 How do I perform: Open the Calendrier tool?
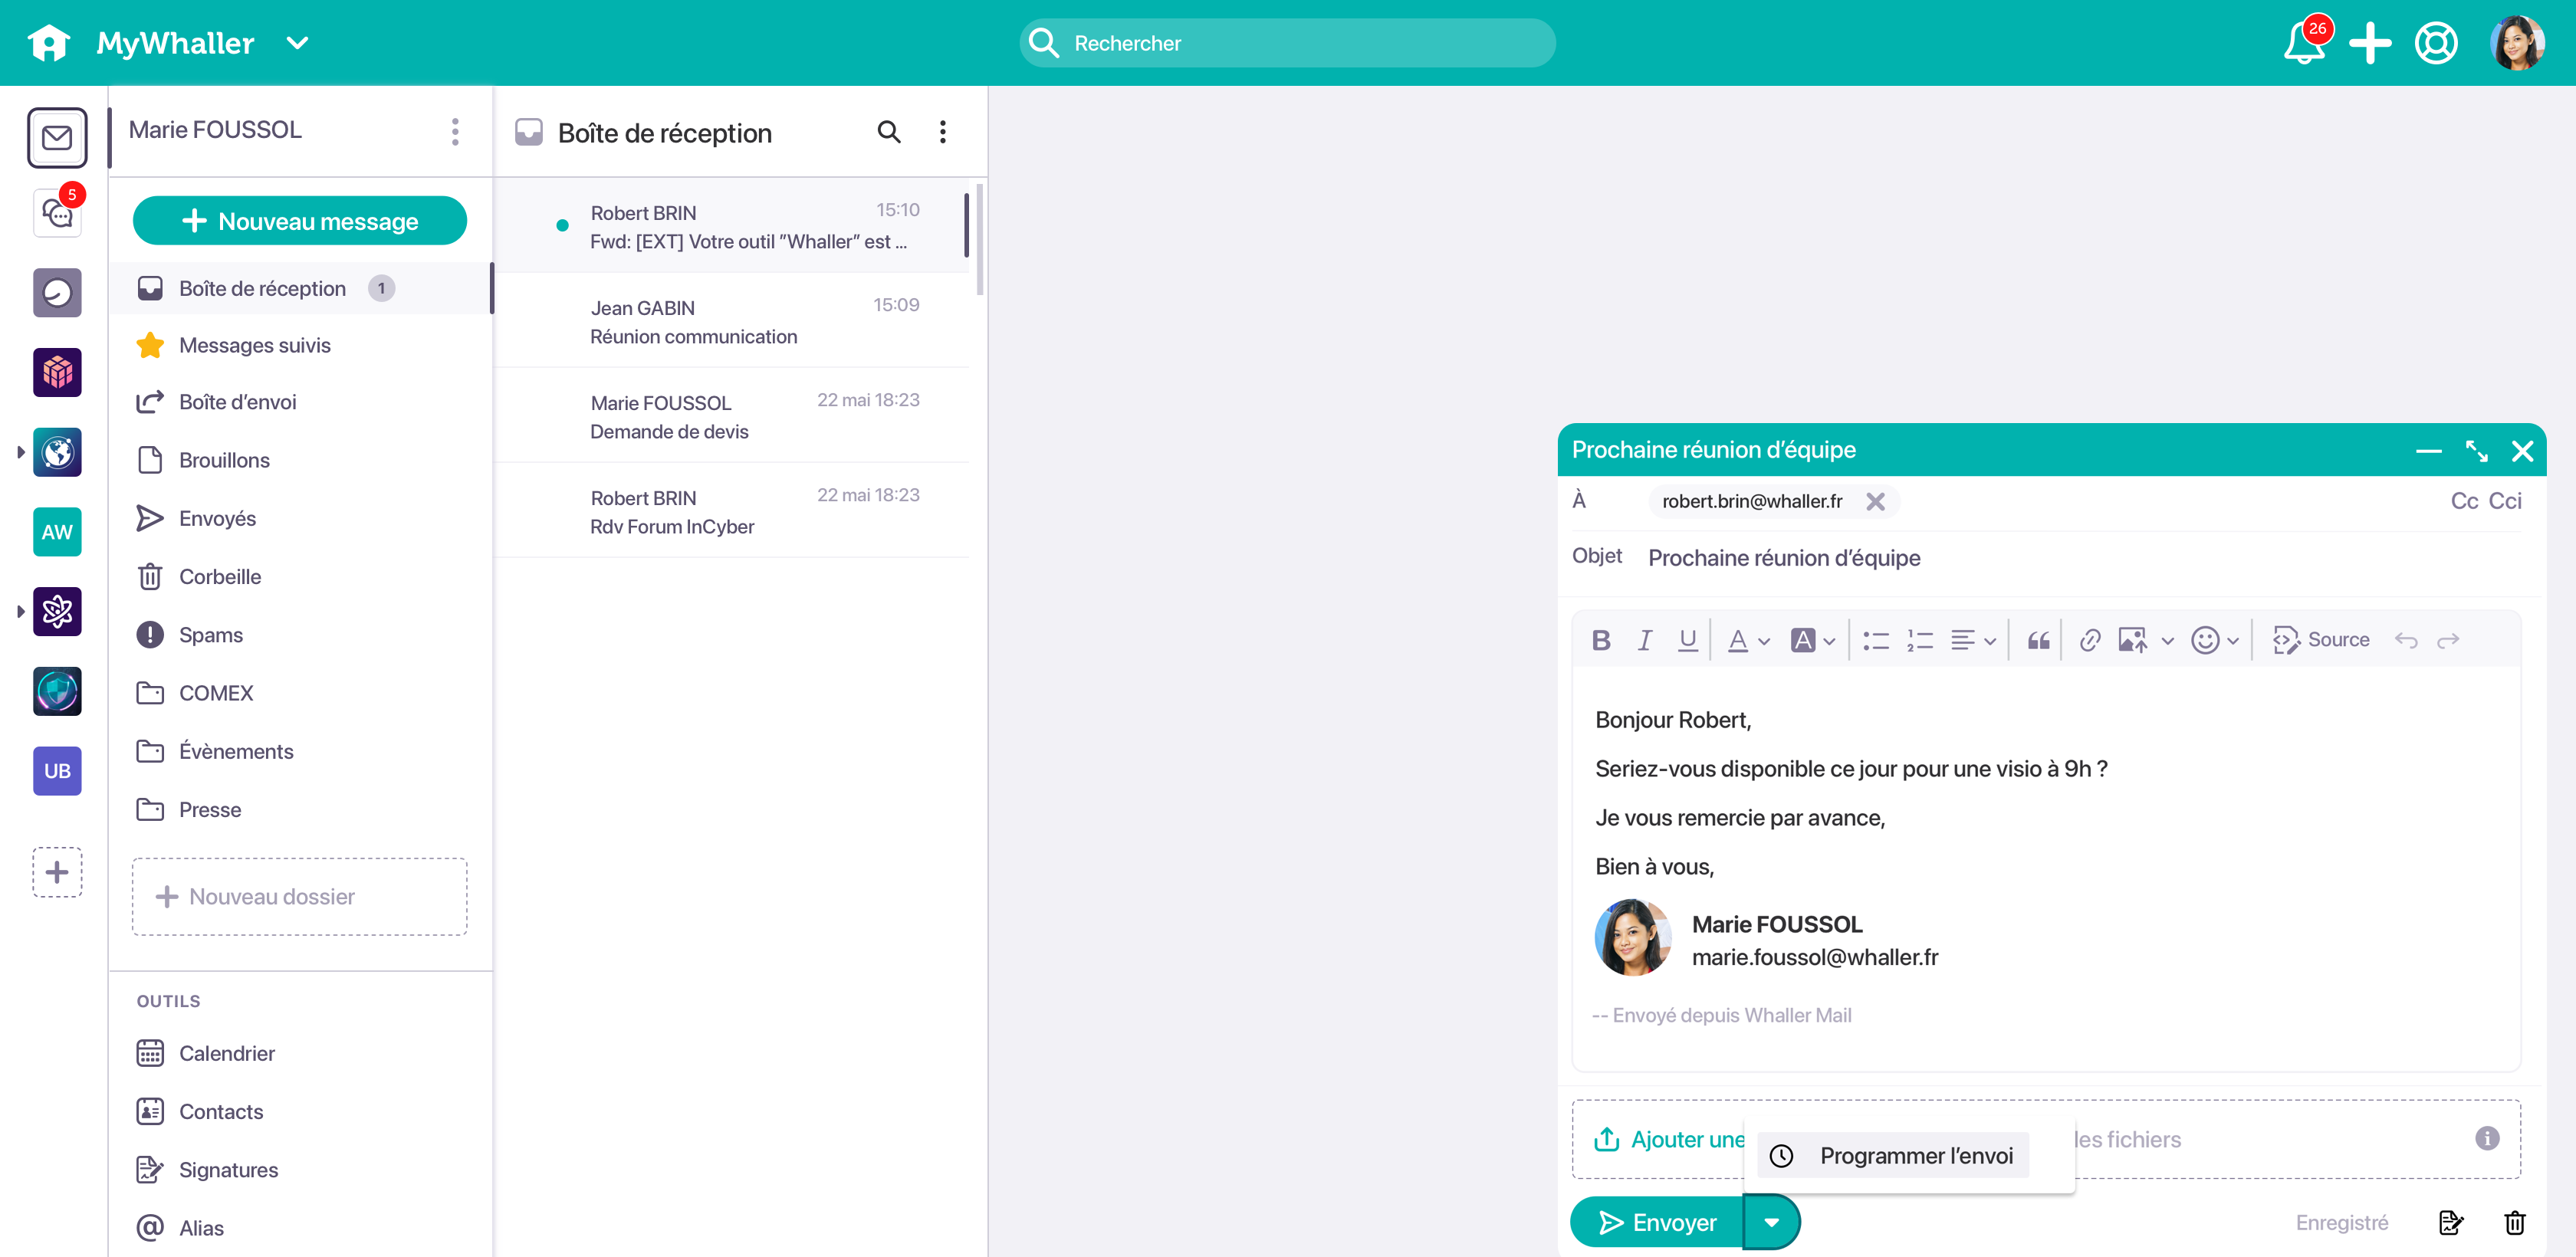(300, 1053)
